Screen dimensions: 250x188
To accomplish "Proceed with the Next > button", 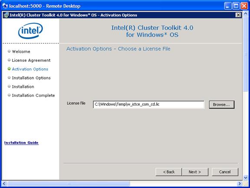I will [195, 172].
